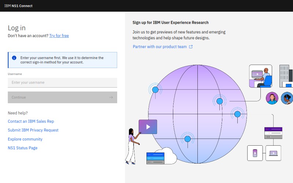
Task: Click the IBM NS1 Connect header logo
Action: pos(18,6)
